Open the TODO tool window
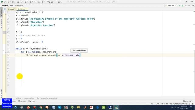 [32, 101]
